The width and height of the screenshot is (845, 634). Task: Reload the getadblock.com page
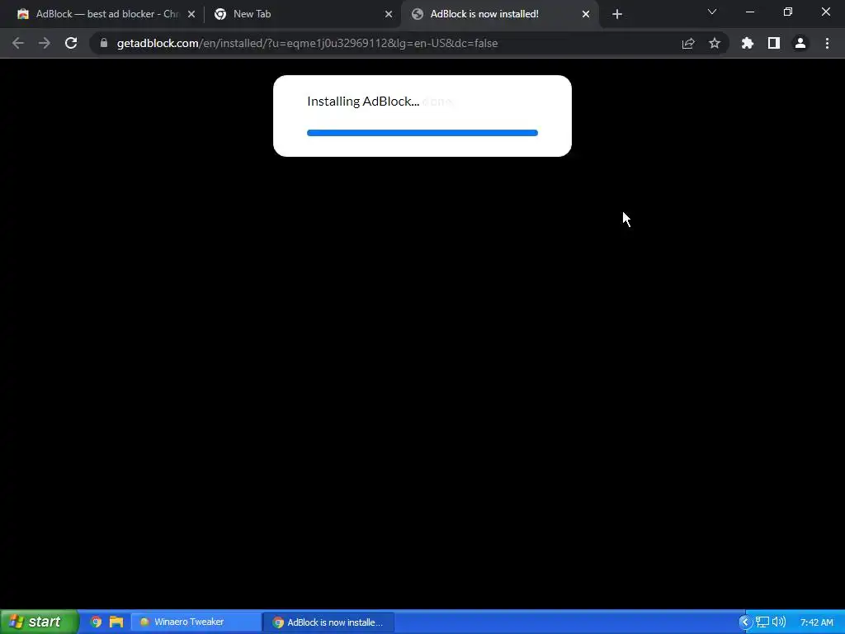(x=71, y=43)
